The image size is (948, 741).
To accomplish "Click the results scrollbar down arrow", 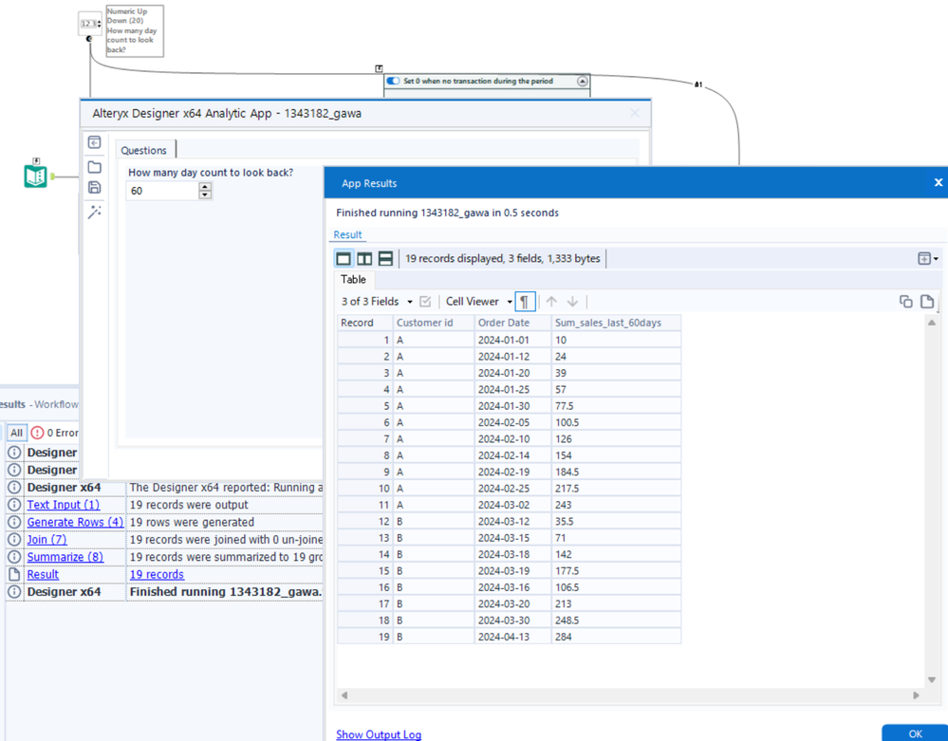I will [x=932, y=680].
